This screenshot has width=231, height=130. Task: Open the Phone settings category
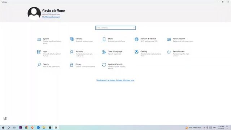(x=114, y=40)
